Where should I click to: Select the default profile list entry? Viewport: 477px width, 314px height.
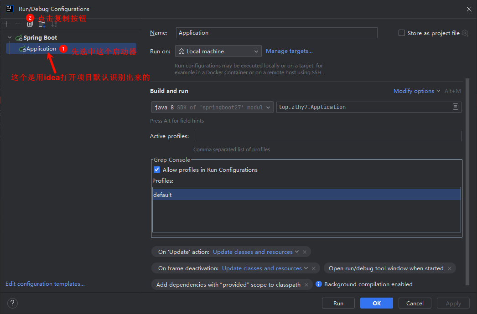pos(306,195)
